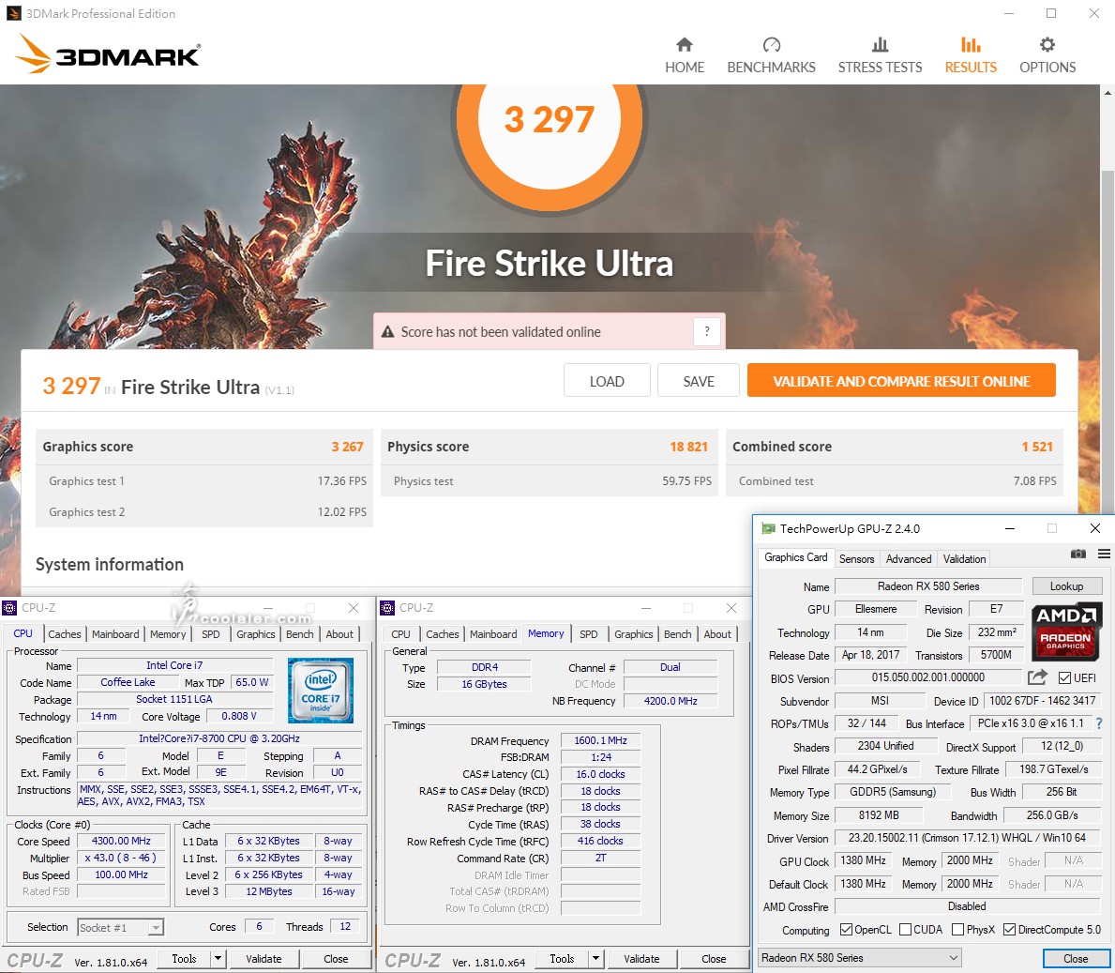Viewport: 1115px width, 973px height.
Task: Click Core Speed 4300.00 MHz value
Action: [x=121, y=841]
